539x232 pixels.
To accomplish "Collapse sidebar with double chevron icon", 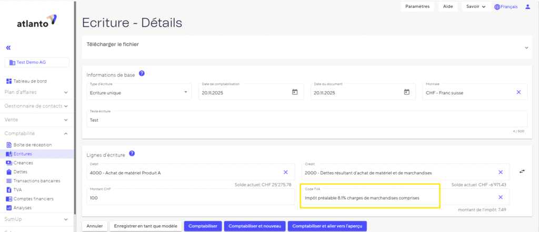I will 8,47.
